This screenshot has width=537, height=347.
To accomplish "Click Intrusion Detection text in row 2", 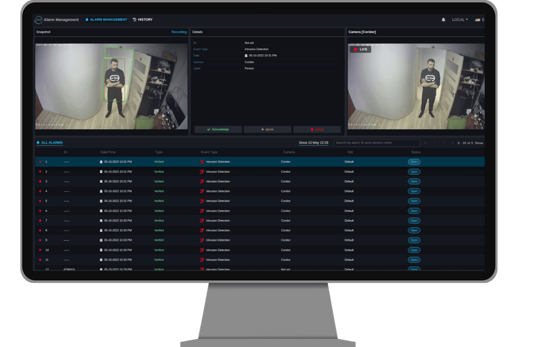I will coord(218,172).
